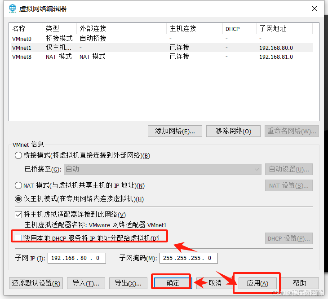Click 已连接 cell in VMnet8 row

pos(179,57)
